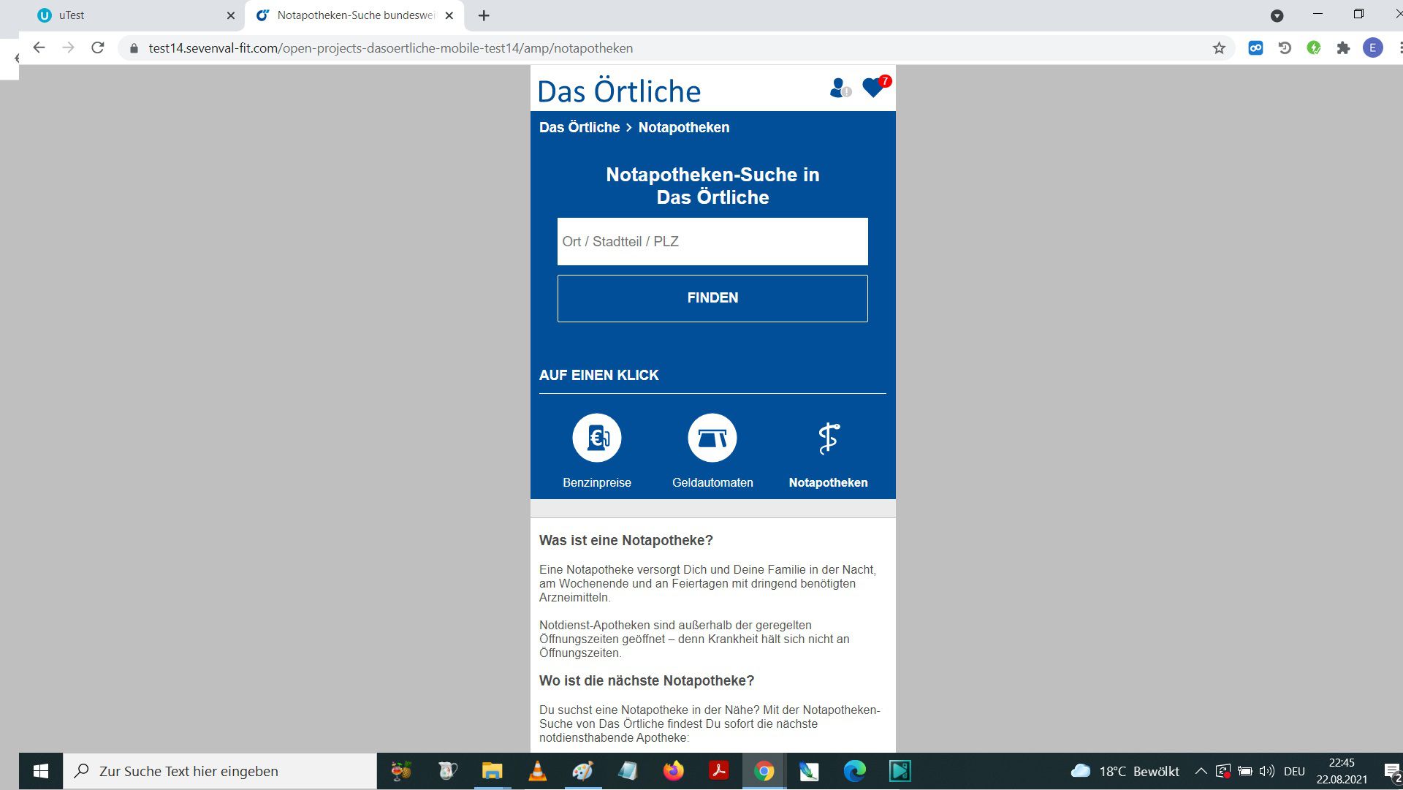Click the browser address bar URL

(x=391, y=48)
